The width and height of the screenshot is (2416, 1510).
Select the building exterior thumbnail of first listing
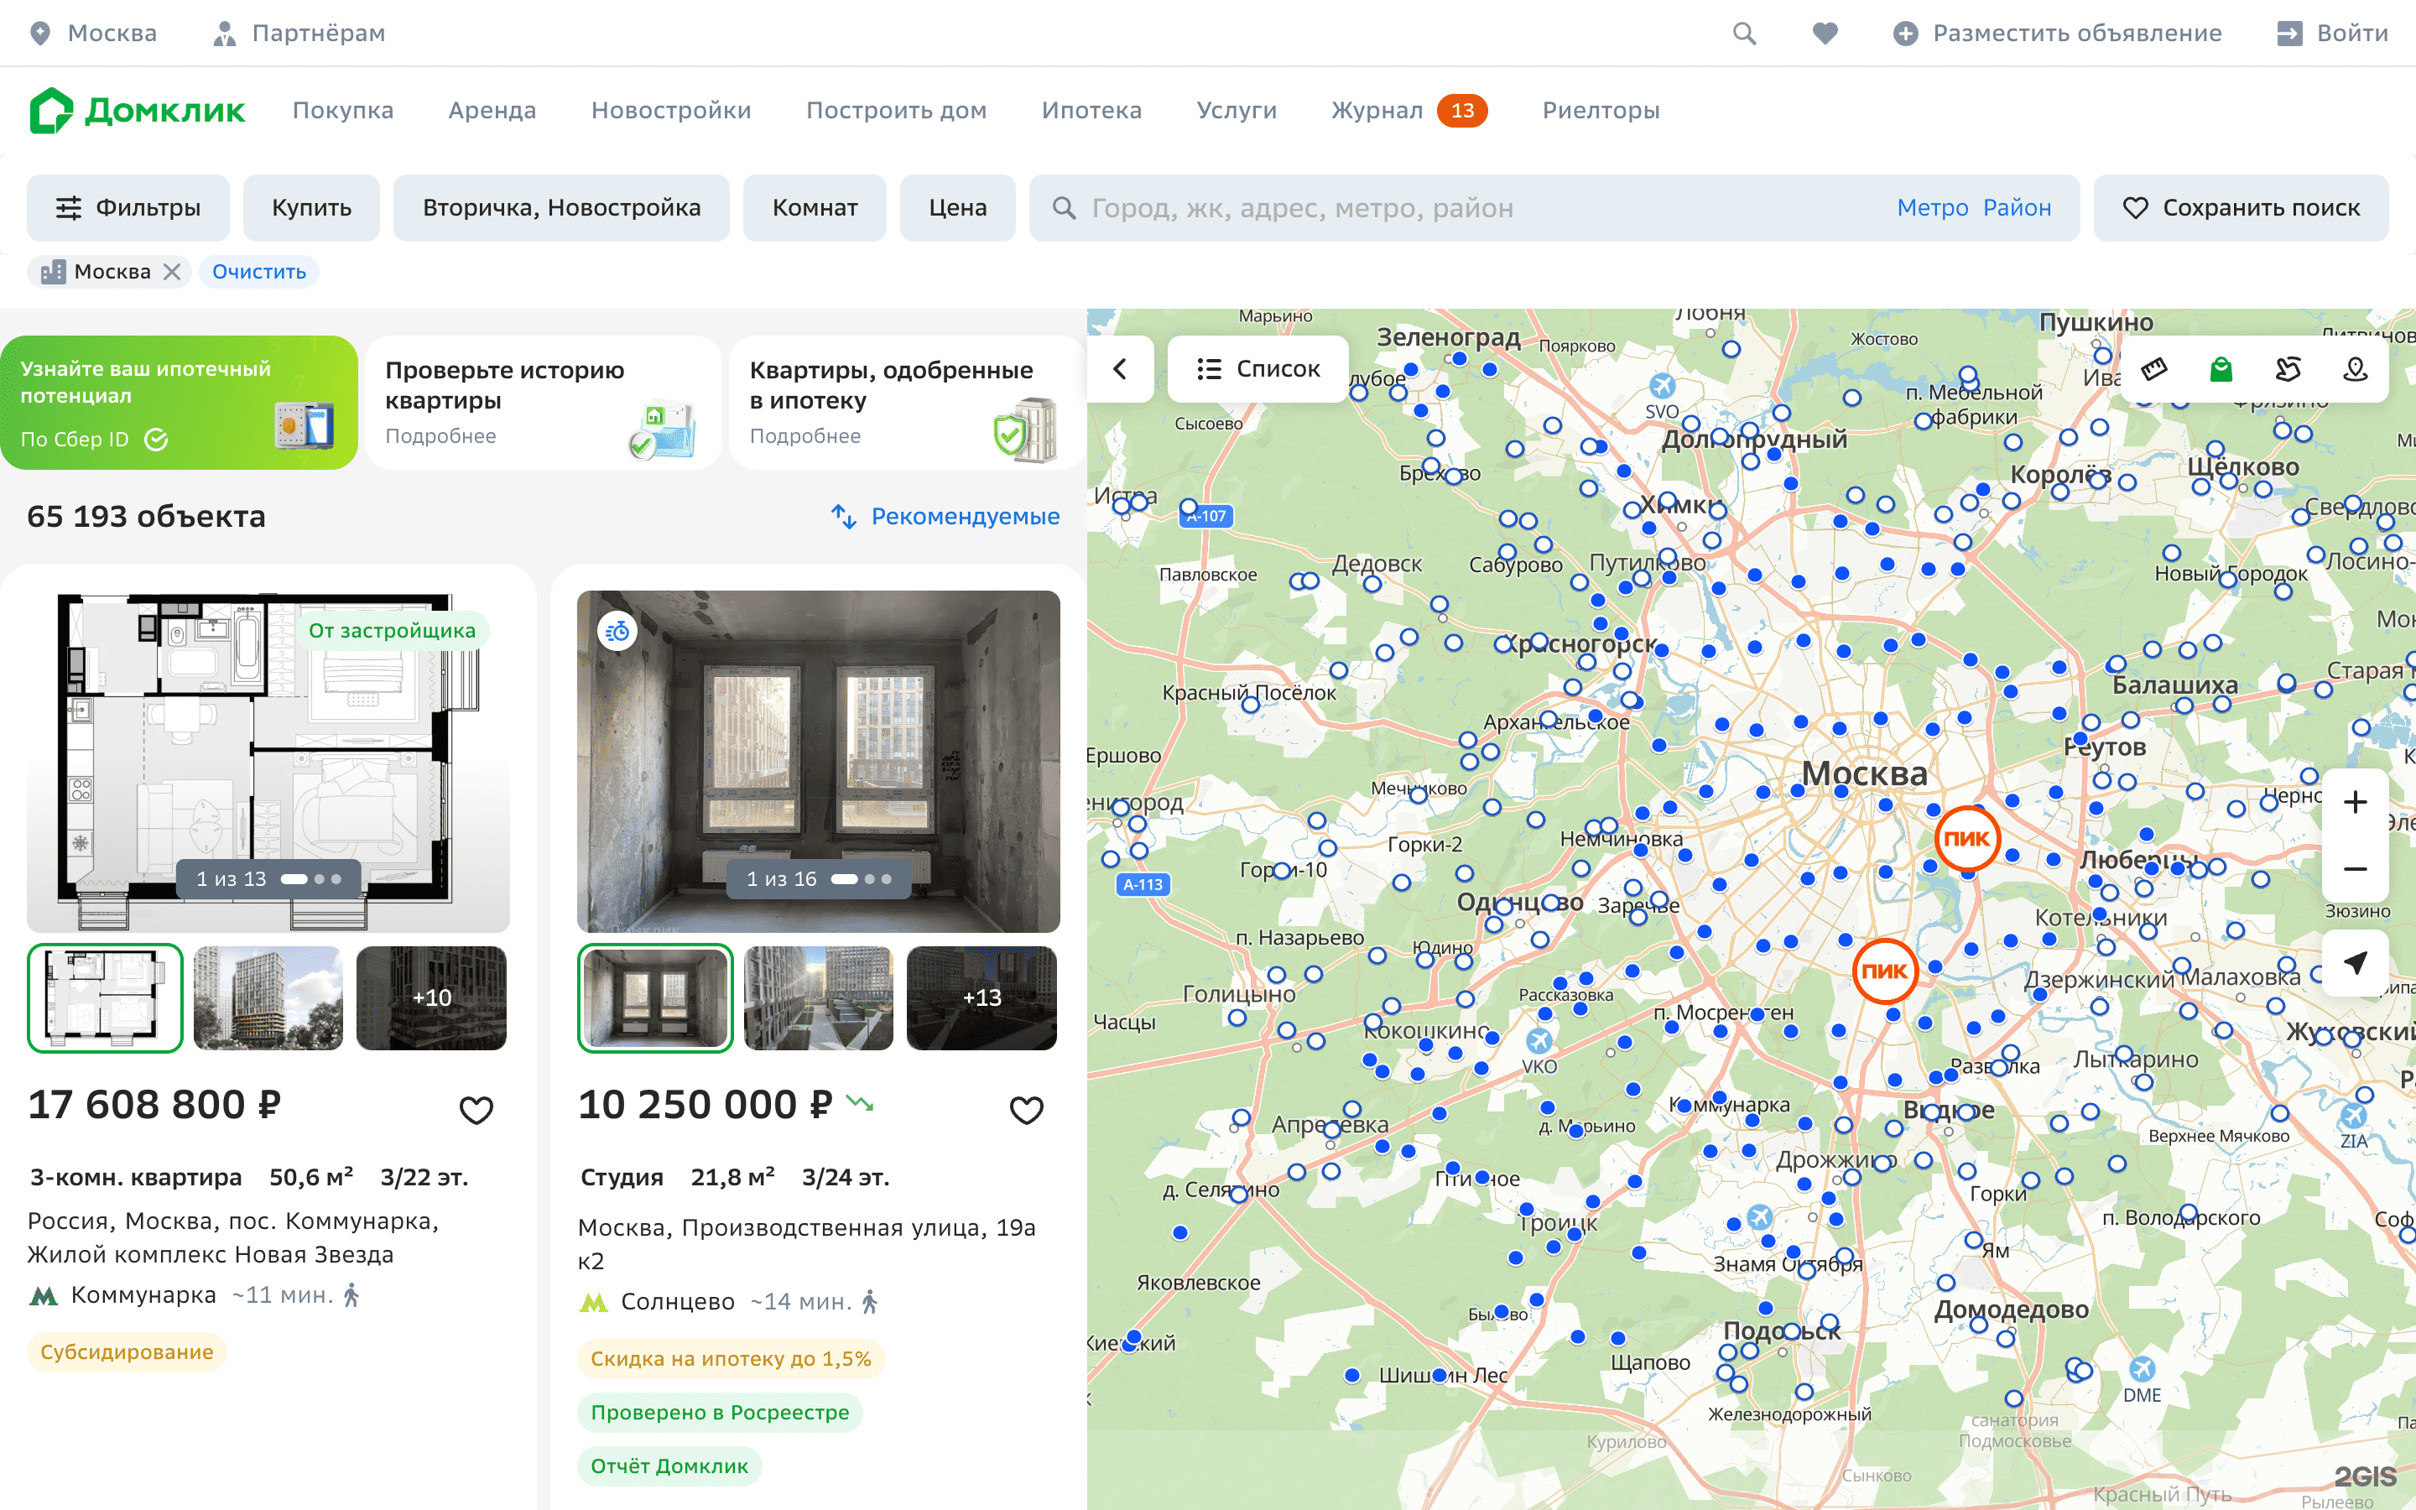268,997
